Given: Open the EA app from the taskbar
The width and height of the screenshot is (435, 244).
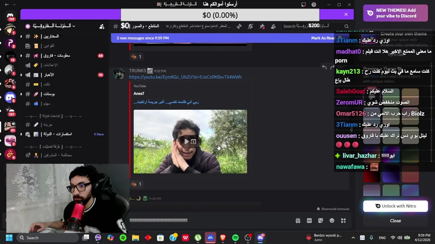Looking at the screenshot, I should [210, 238].
